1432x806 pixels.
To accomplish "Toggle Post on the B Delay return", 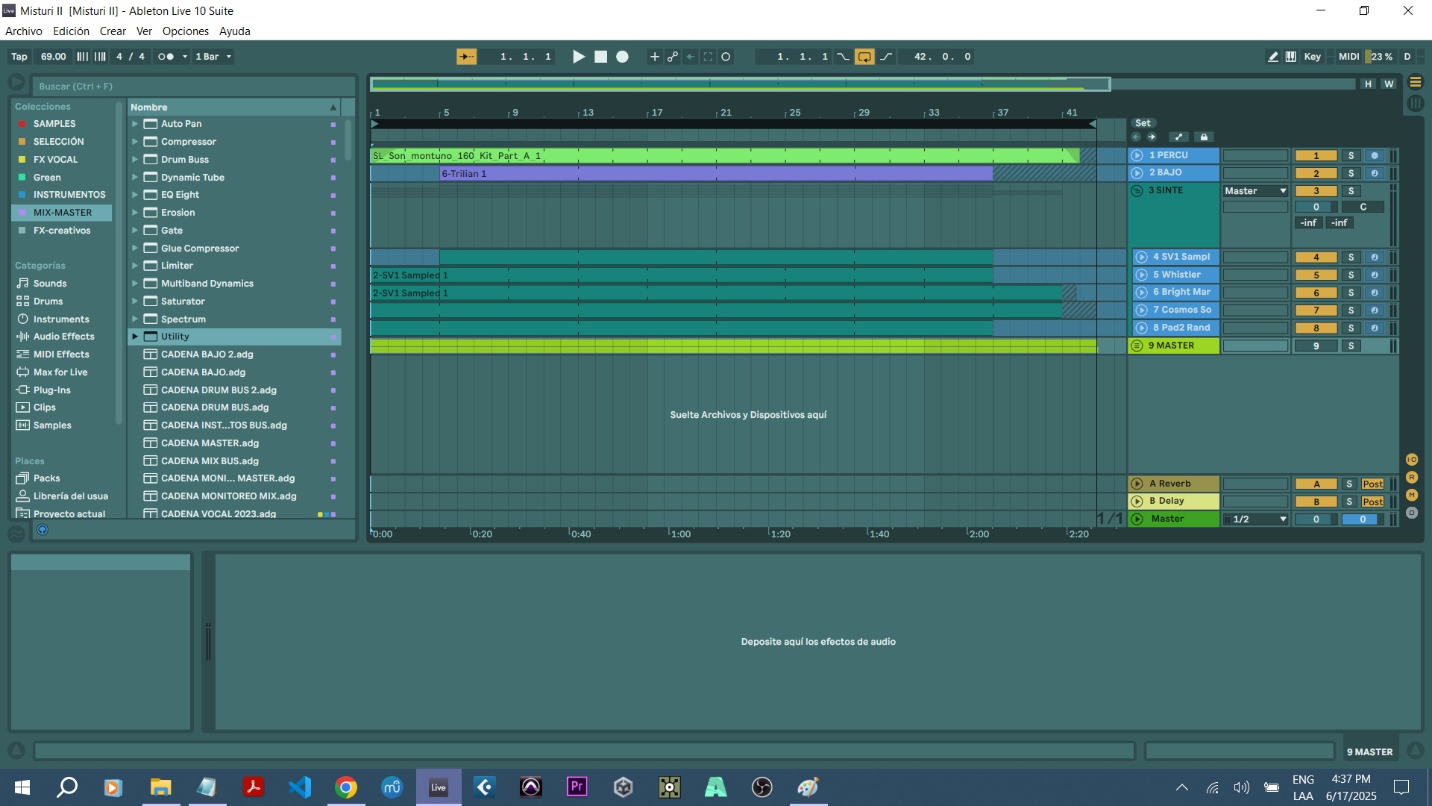I will [x=1372, y=502].
